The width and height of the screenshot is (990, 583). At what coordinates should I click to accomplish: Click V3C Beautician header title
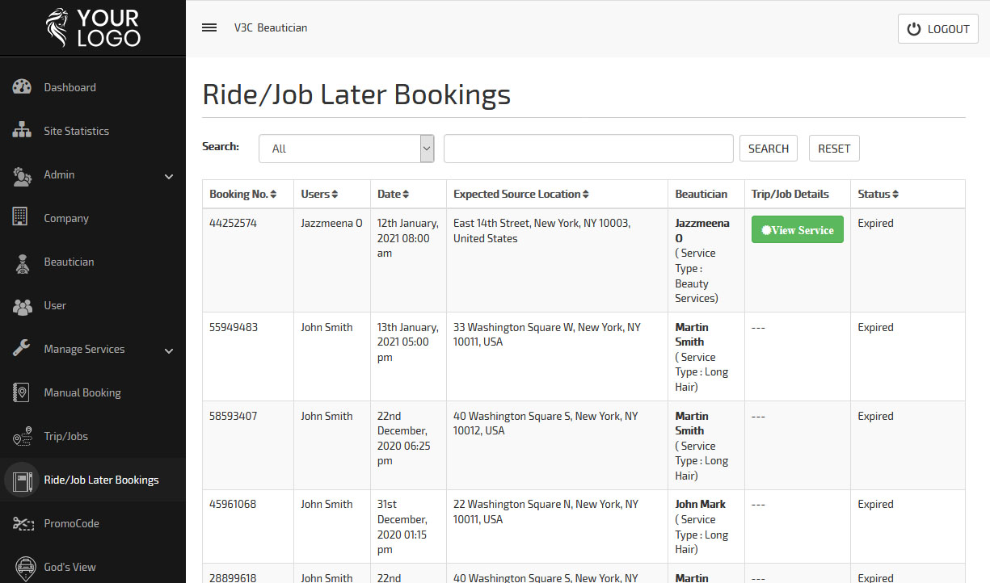click(x=271, y=27)
